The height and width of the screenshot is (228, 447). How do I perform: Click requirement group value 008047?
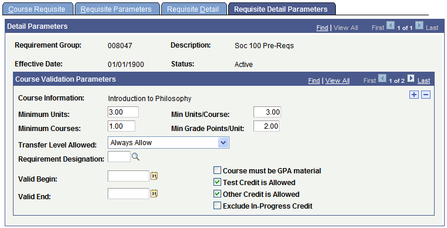(x=120, y=46)
